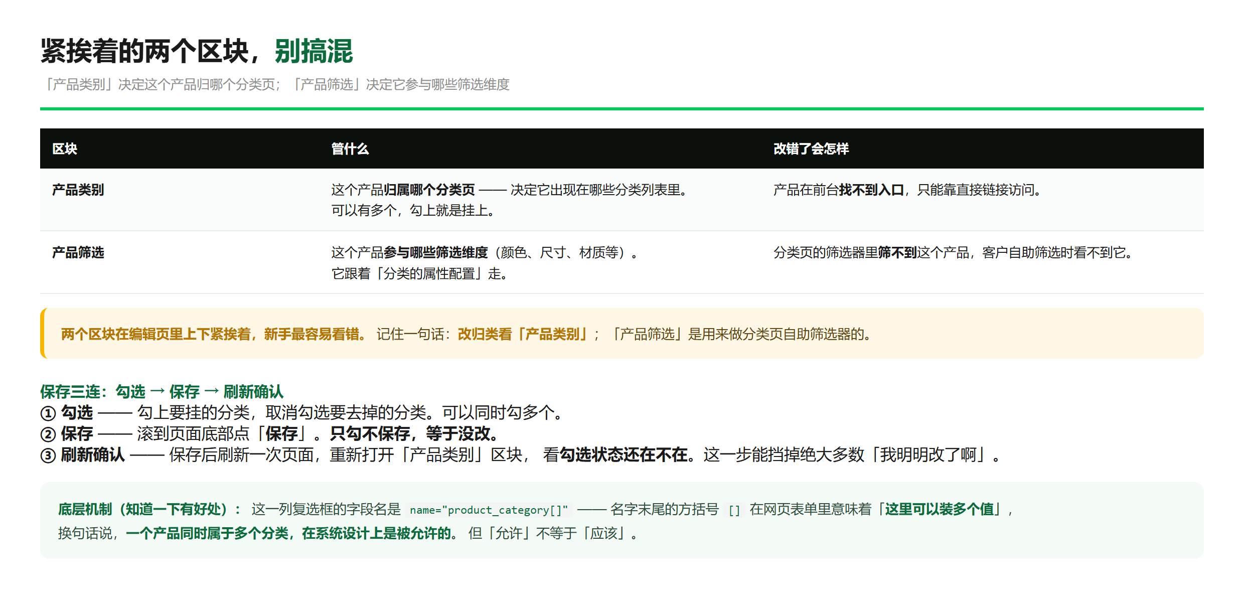This screenshot has width=1244, height=613.
Task: Click the phrase 「这里可以装多个值」
Action: coord(940,509)
